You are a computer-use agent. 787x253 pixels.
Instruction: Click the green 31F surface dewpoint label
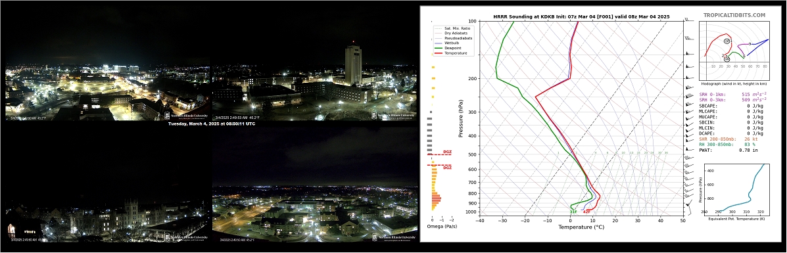573,212
